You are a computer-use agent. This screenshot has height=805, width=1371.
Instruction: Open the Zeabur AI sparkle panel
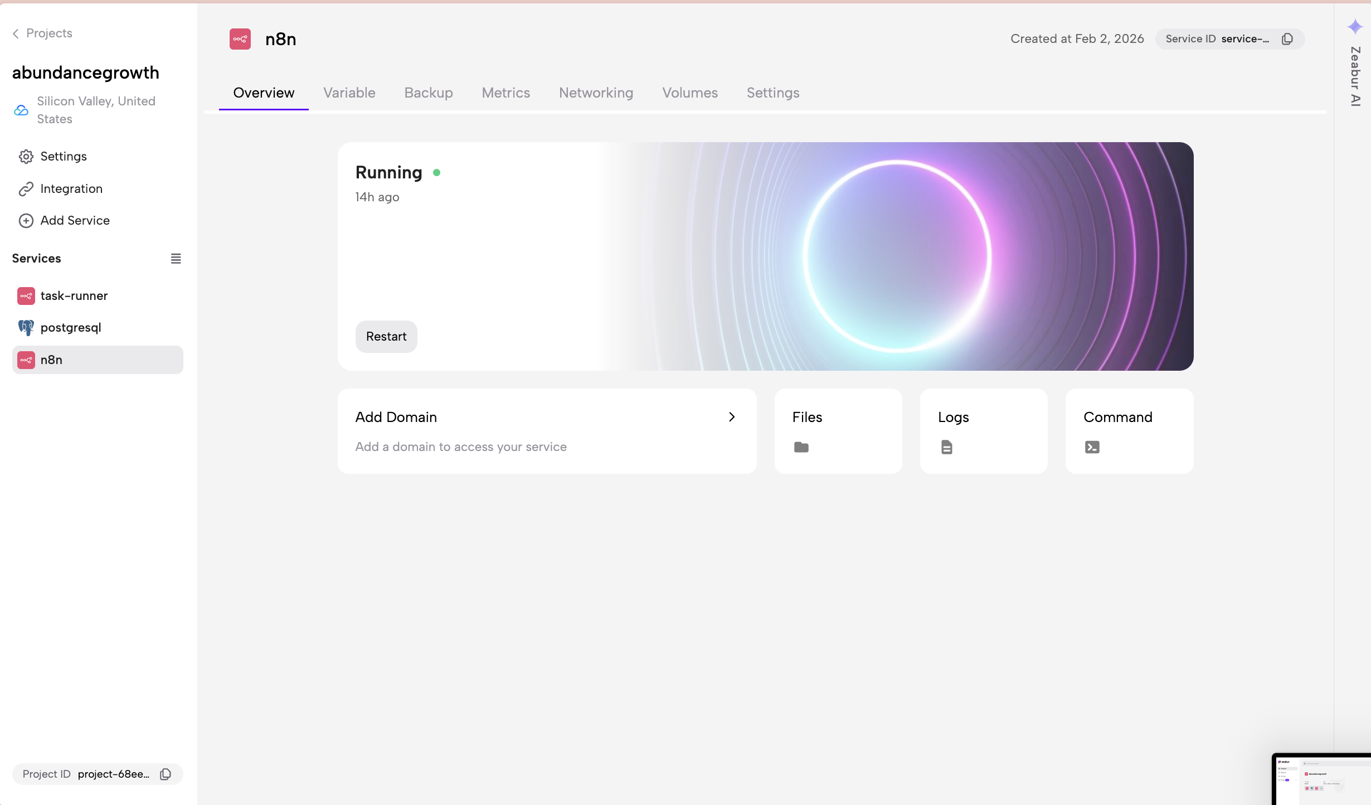1355,27
